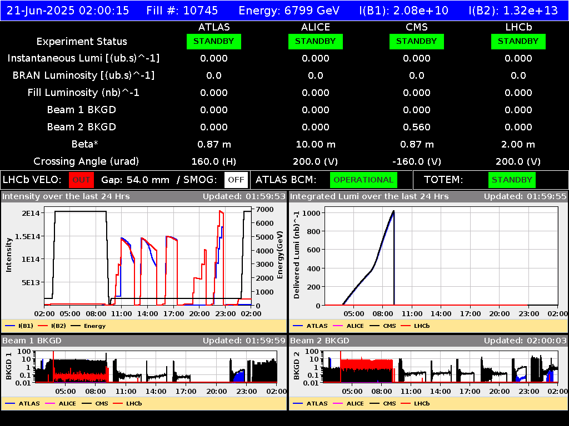Click the LHCb column header
Viewport: 569px width, 426px height.
tap(518, 27)
